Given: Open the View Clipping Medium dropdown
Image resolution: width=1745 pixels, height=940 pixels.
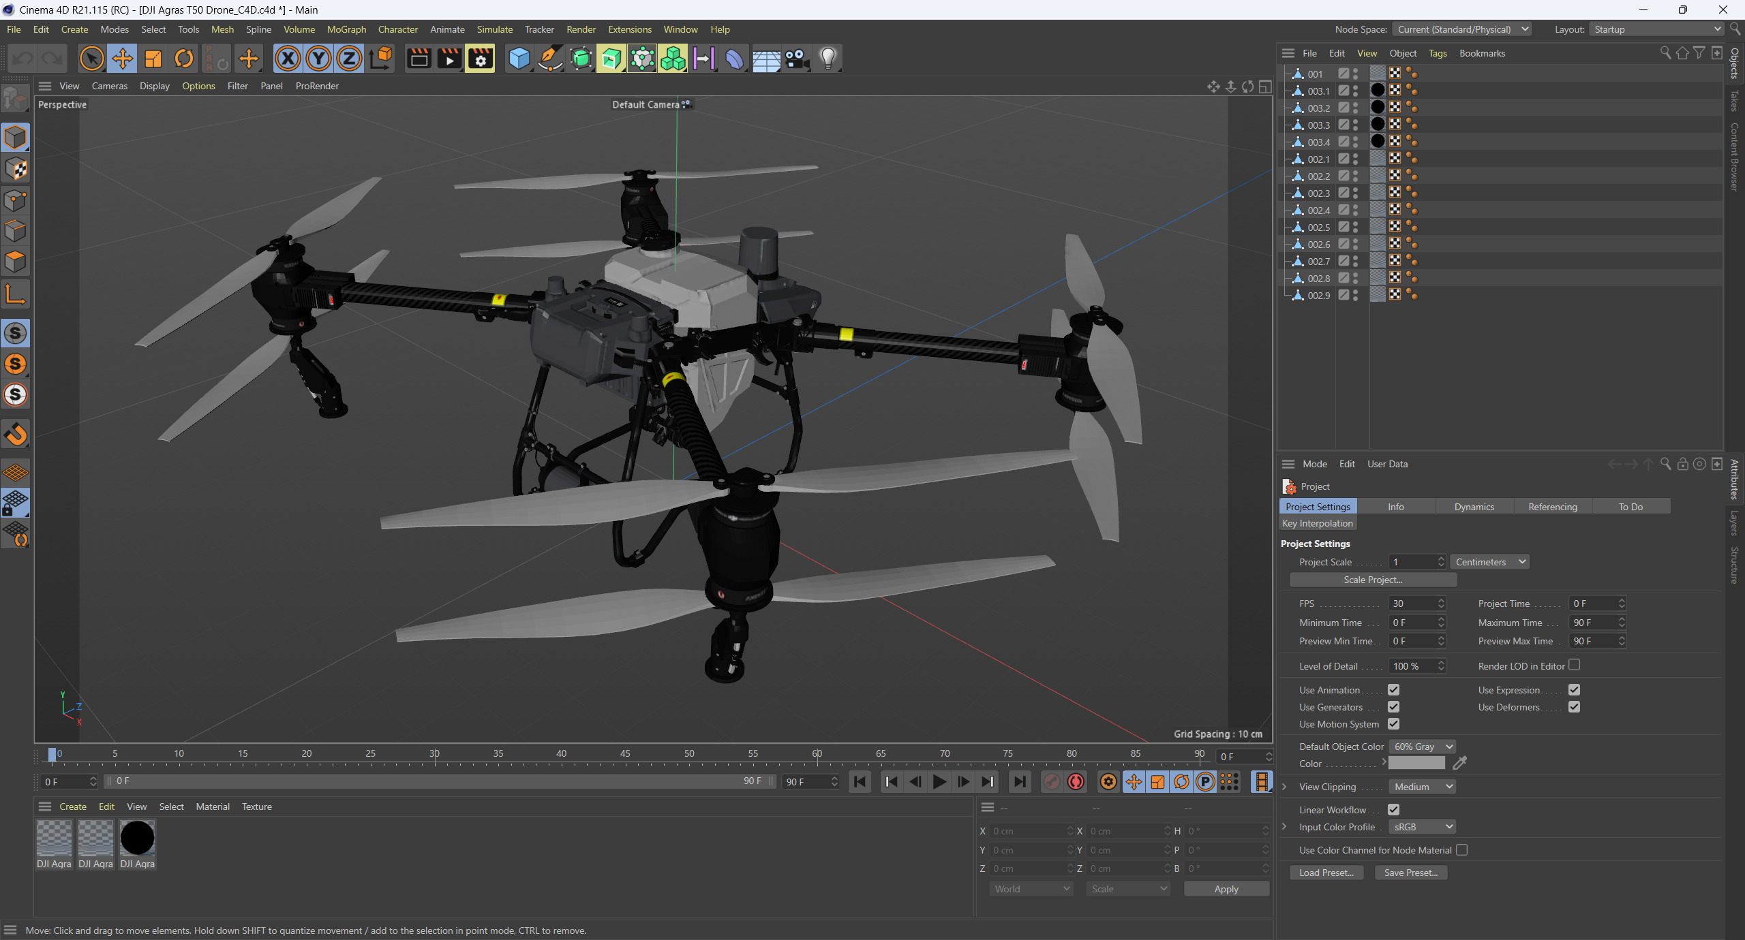Looking at the screenshot, I should tap(1423, 787).
